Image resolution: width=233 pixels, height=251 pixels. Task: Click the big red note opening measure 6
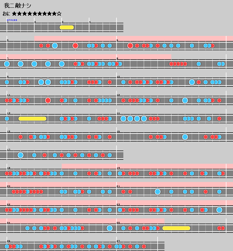(x=130, y=46)
